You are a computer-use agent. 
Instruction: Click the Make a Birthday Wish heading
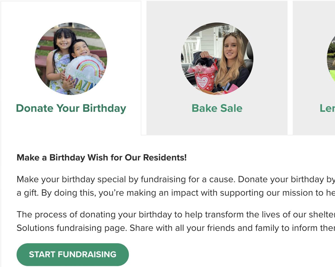pos(102,158)
